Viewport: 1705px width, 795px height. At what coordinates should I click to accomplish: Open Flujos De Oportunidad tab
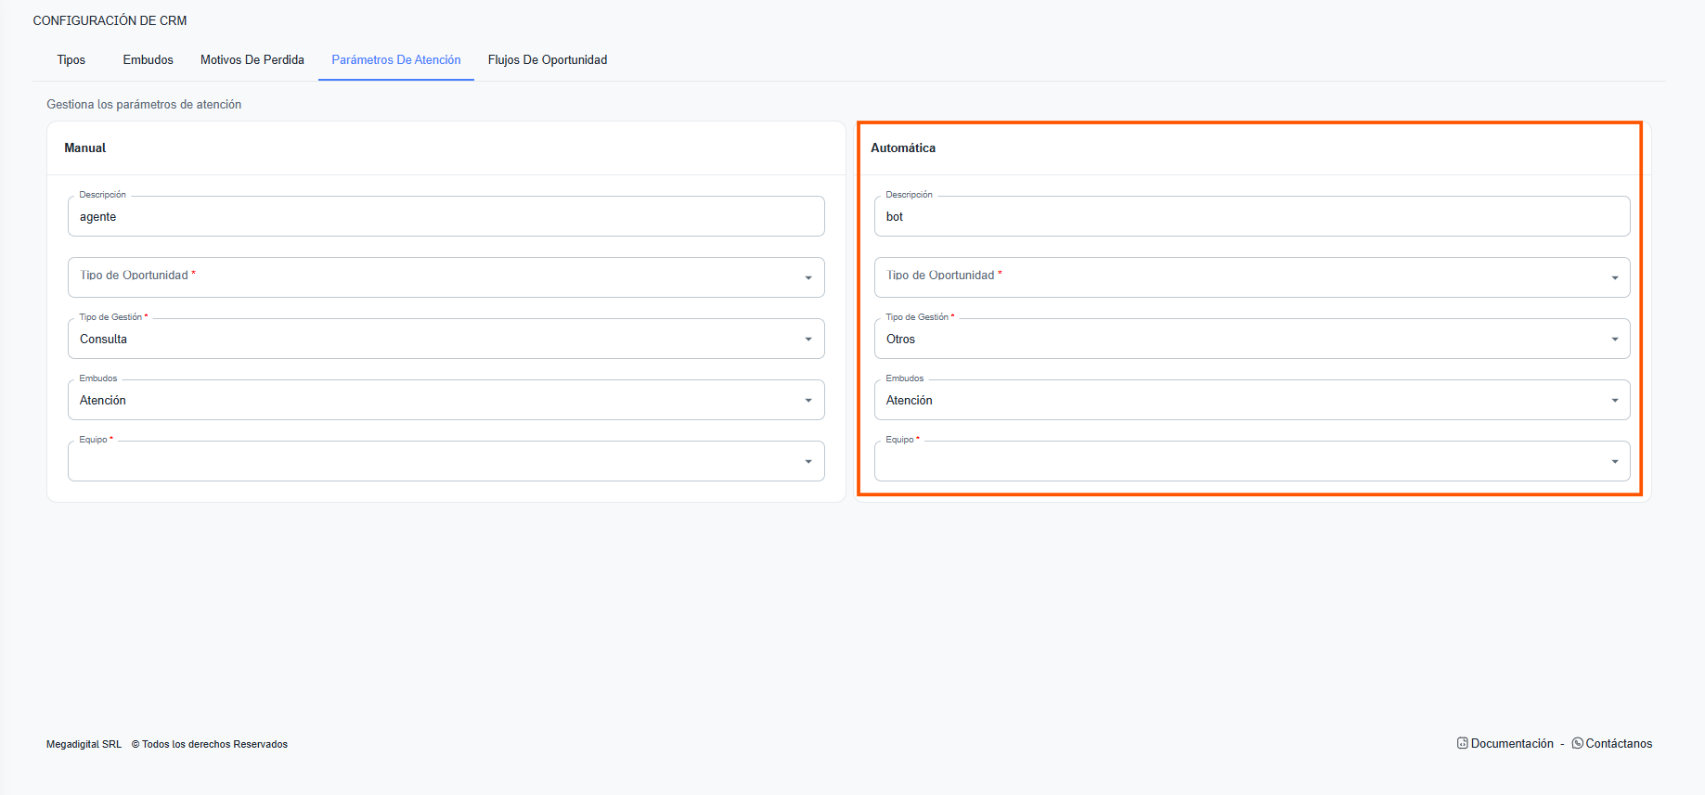[548, 60]
